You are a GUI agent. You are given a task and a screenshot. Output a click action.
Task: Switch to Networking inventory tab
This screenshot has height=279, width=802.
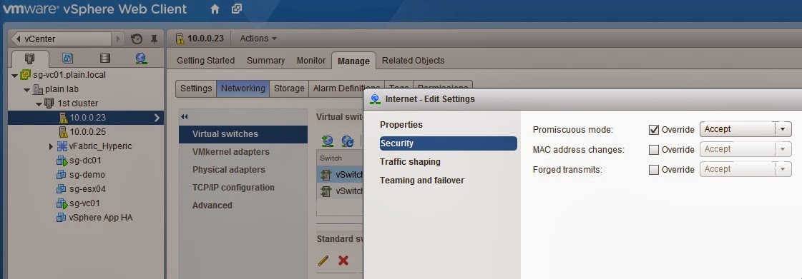point(142,58)
